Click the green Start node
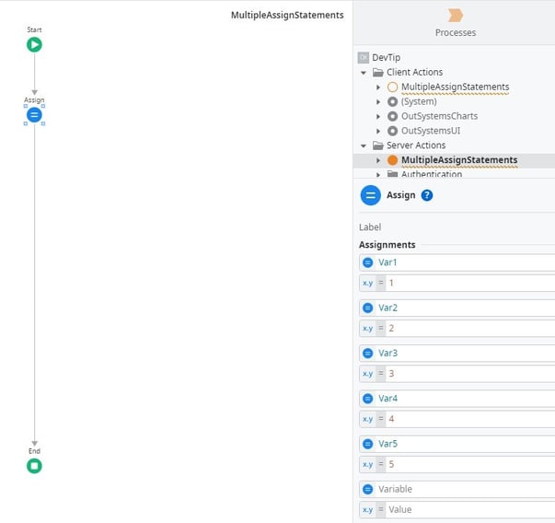Screen dimensions: 555x523 click(34, 44)
